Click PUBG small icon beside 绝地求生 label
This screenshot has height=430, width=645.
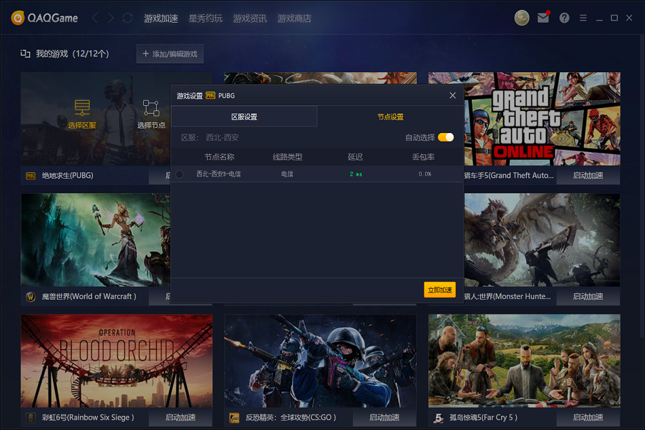point(31,176)
